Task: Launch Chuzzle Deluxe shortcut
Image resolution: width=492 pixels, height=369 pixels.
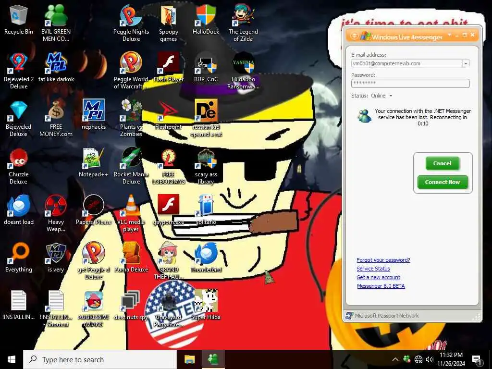Action: point(19,166)
